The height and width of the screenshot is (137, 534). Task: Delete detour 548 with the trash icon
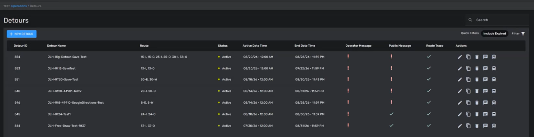(477, 91)
